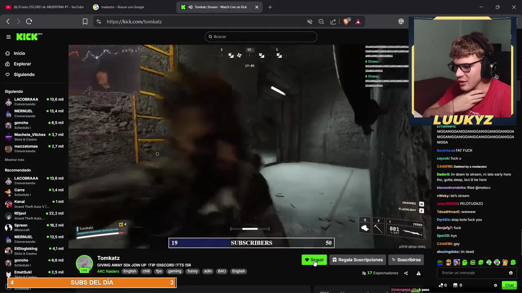Image resolution: width=522 pixels, height=293 pixels.
Task: Select the gaming stream tag
Action: click(175, 271)
